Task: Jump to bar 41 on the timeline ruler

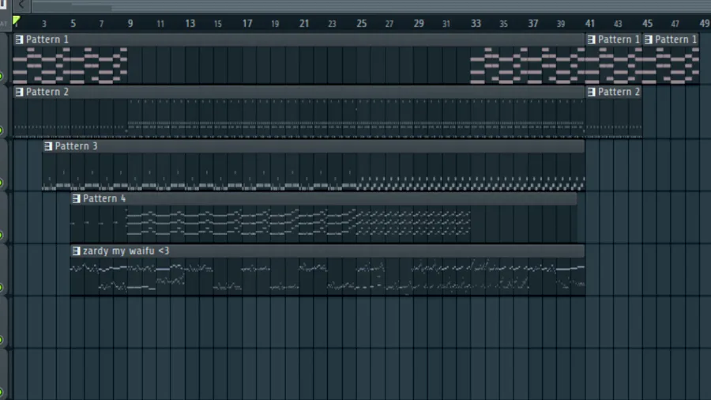Action: 589,24
